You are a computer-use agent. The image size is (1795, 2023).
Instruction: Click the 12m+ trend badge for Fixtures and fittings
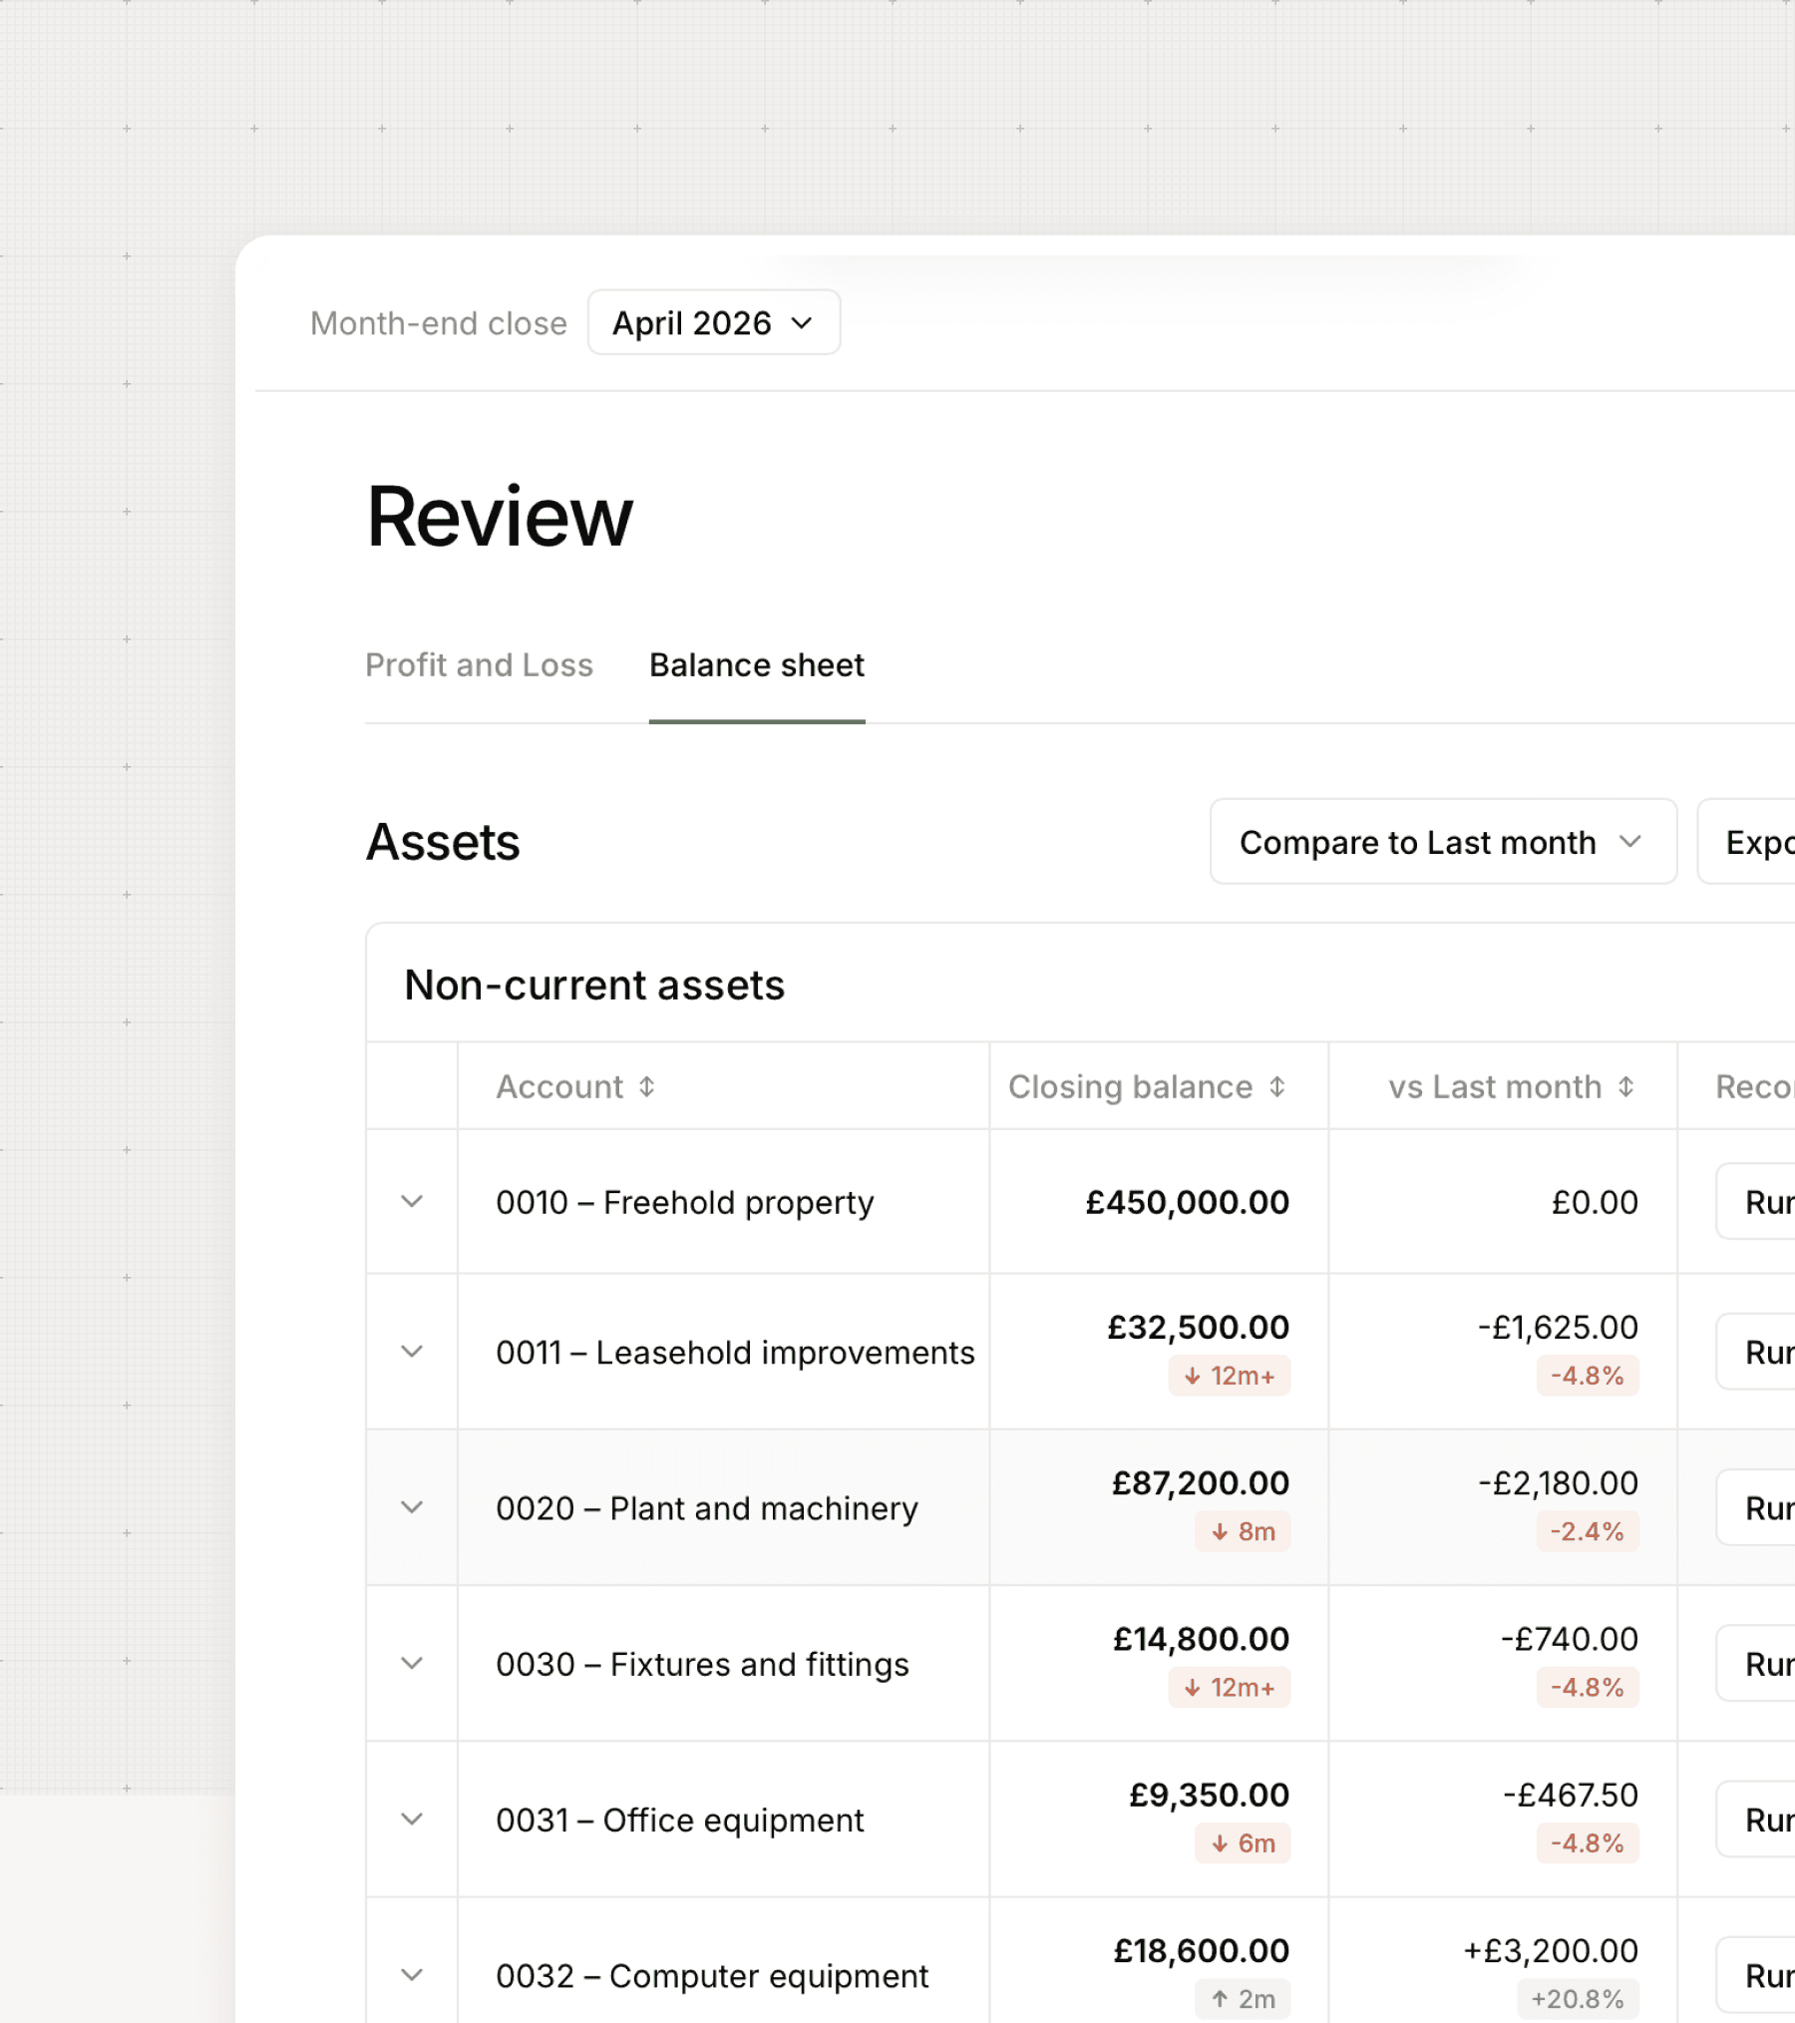1230,1687
